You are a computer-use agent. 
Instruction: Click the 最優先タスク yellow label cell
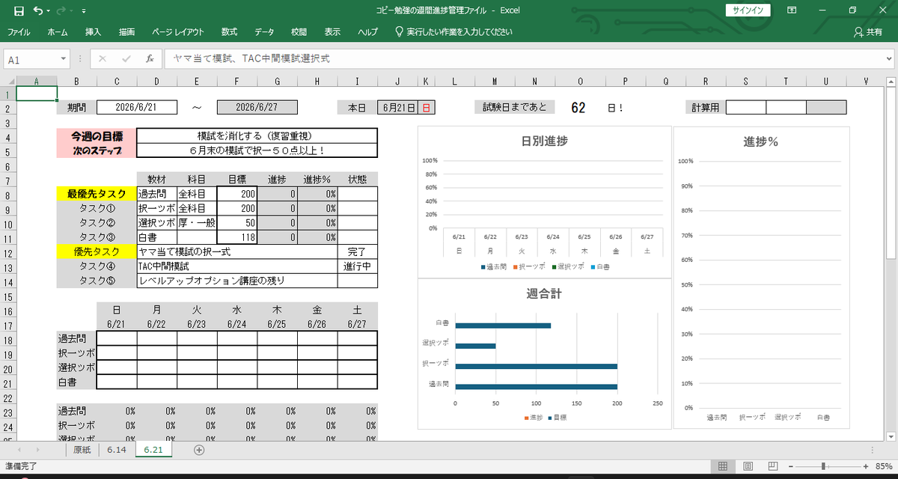pyautogui.click(x=97, y=193)
